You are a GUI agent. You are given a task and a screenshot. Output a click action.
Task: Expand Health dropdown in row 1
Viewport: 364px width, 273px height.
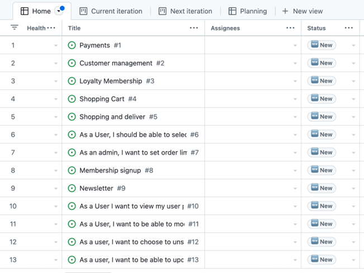[x=56, y=45]
